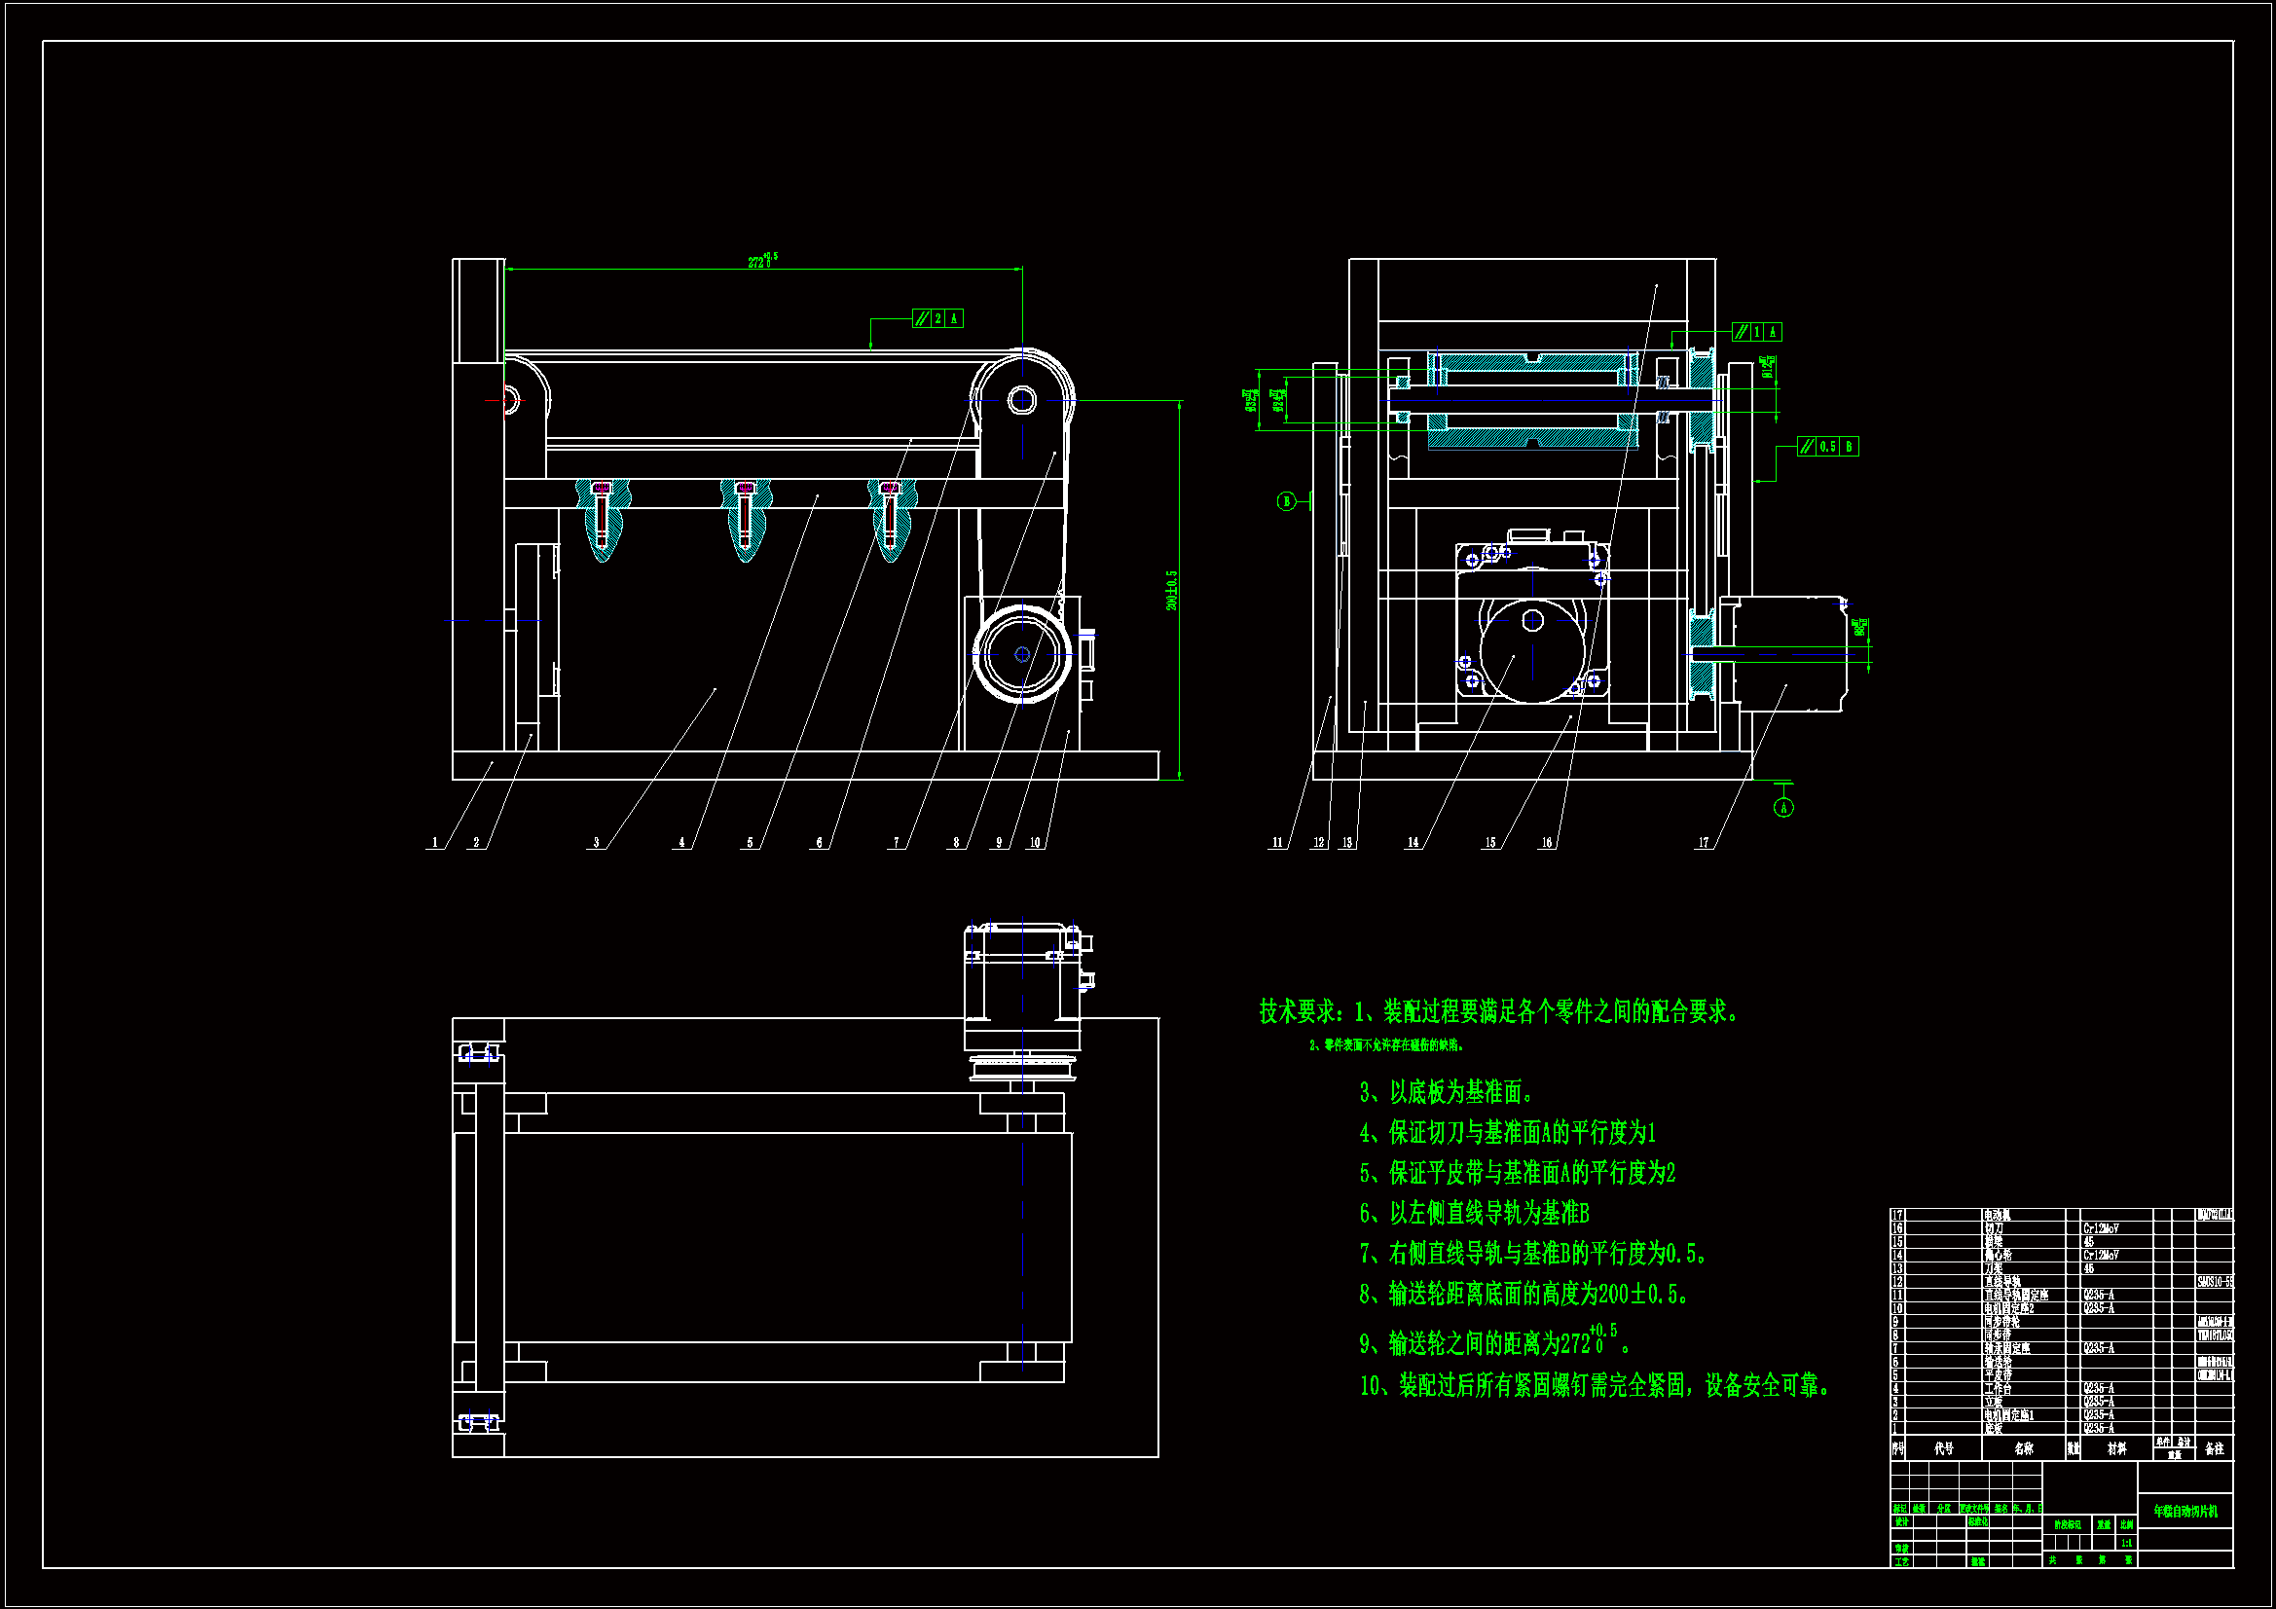Click datum marker A circle
Viewport: 2276px width, 1609px height.
(1783, 808)
